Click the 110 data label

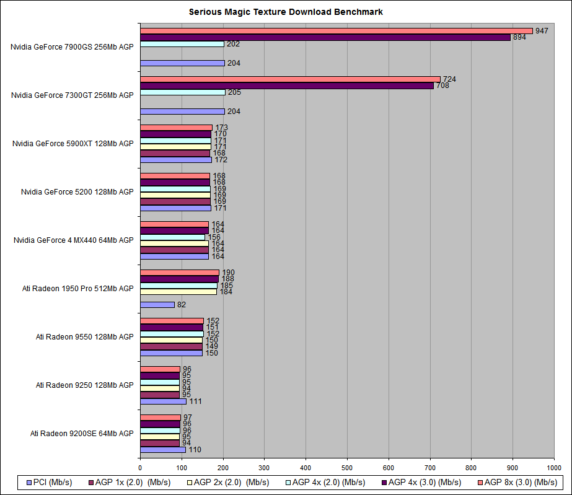[195, 450]
